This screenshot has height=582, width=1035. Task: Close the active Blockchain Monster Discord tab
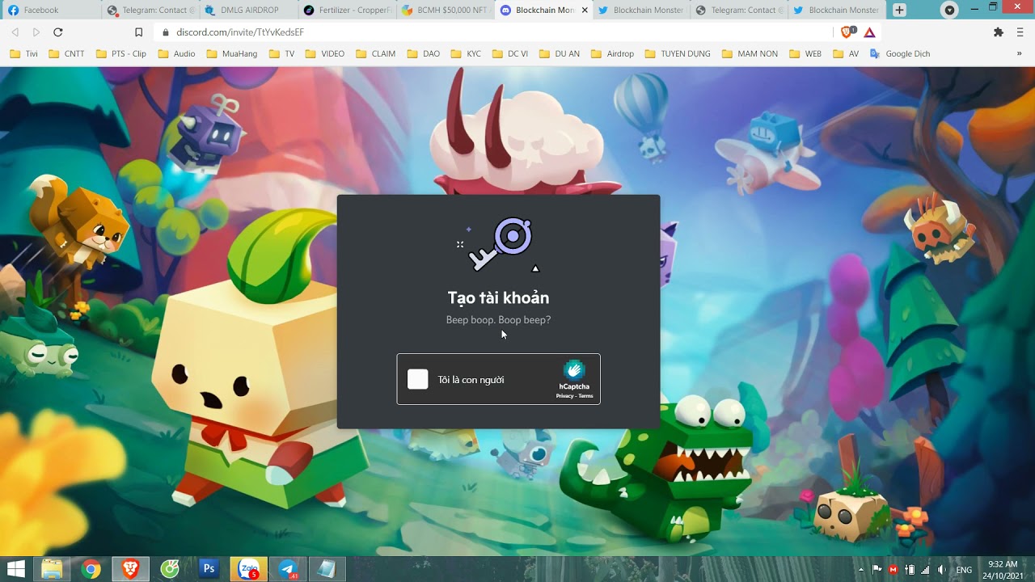585,10
